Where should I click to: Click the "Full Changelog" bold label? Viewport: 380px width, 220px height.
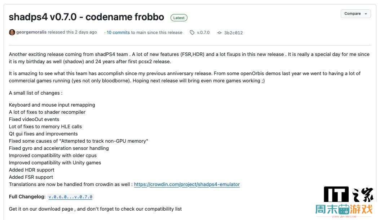tap(27, 197)
